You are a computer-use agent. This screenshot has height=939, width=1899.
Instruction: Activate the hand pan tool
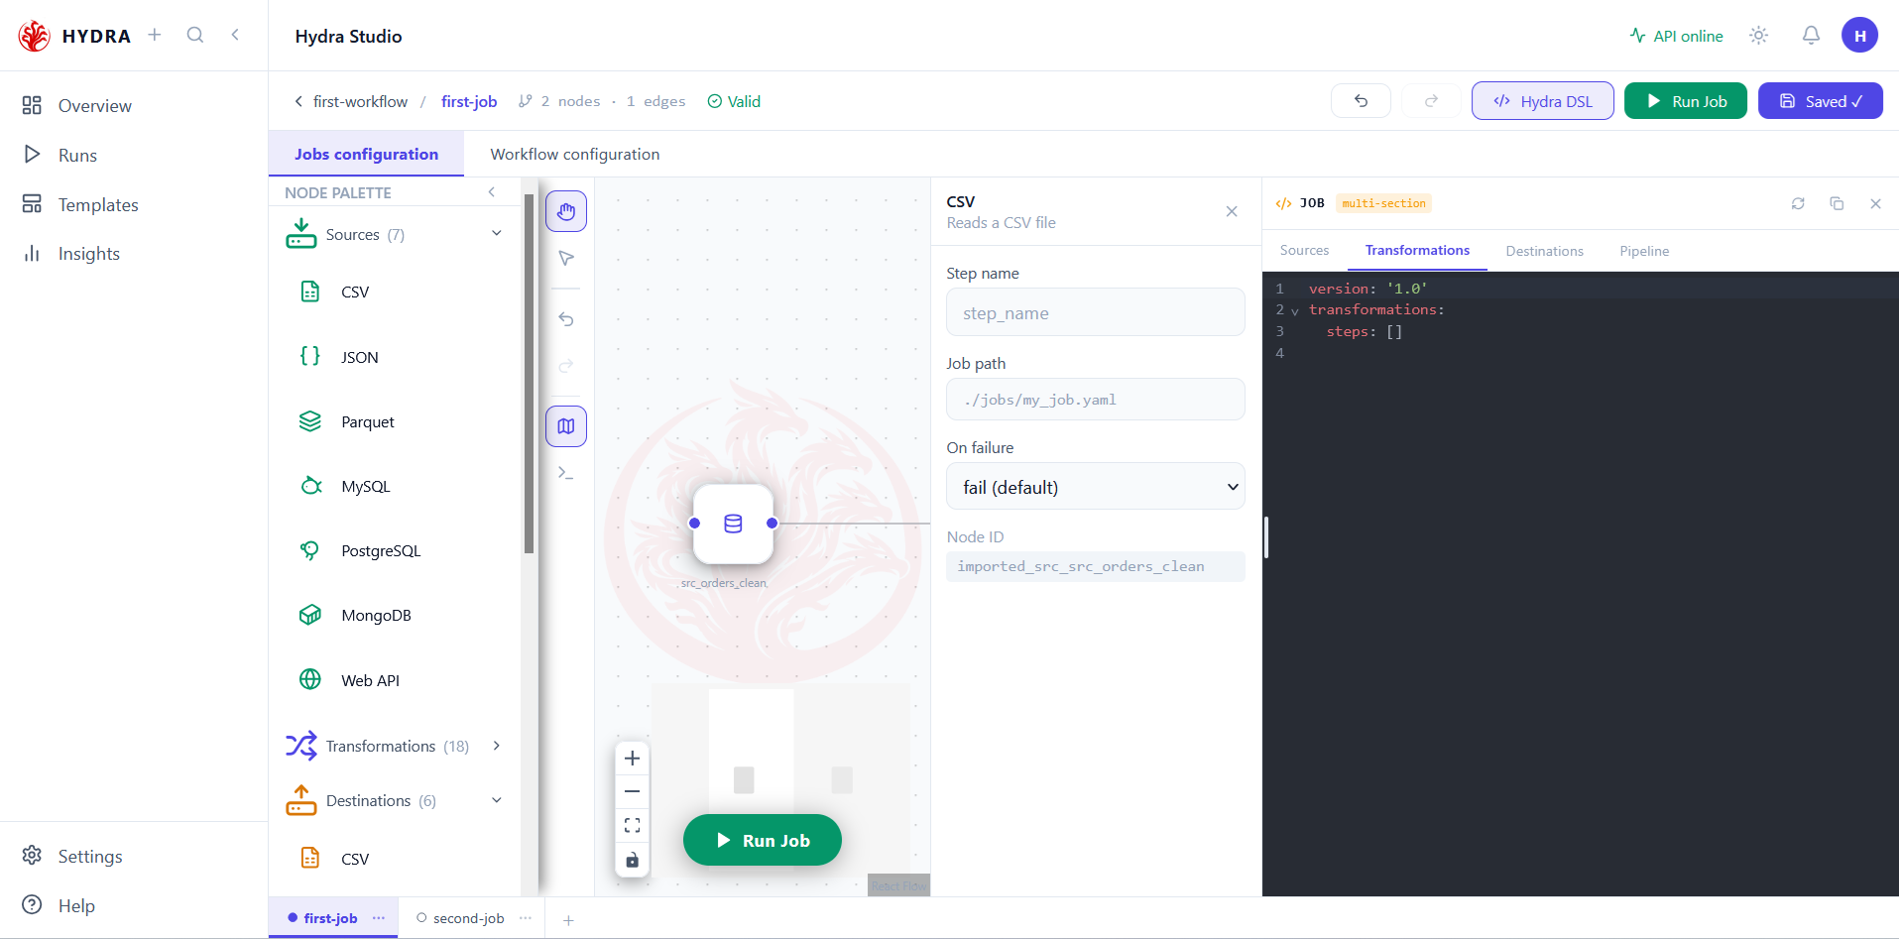click(566, 211)
